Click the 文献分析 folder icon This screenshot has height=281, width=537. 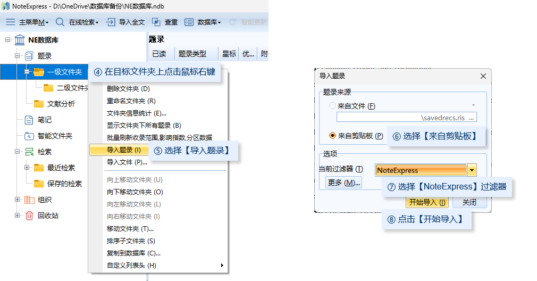coord(39,103)
